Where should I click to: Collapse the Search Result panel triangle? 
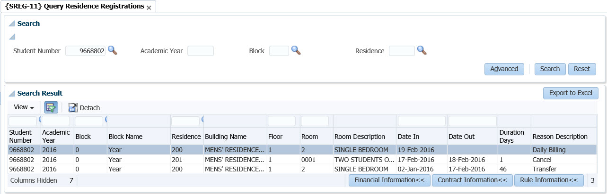tap(11, 93)
